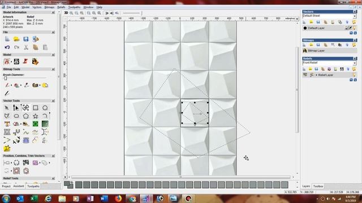The width and height of the screenshot is (362, 203).
Task: Toggle all relief layers visibility bulb
Action: coord(355,69)
